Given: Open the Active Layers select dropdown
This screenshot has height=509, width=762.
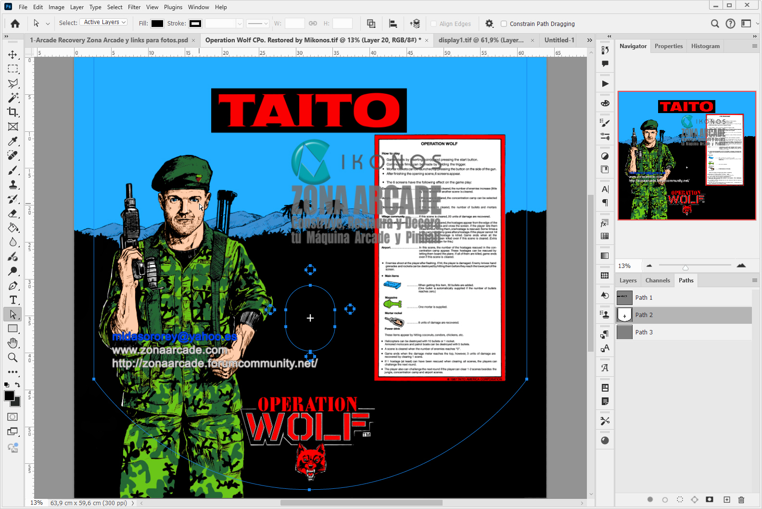Looking at the screenshot, I should [103, 22].
